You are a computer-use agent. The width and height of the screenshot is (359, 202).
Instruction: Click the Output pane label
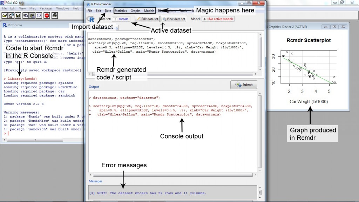(94, 87)
